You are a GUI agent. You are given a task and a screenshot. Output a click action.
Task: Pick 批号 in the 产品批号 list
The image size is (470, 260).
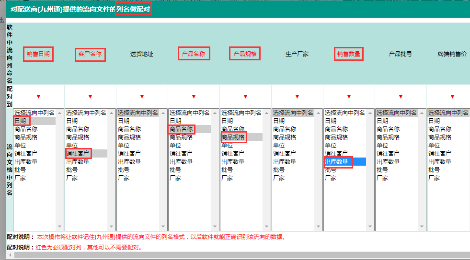click(382, 170)
